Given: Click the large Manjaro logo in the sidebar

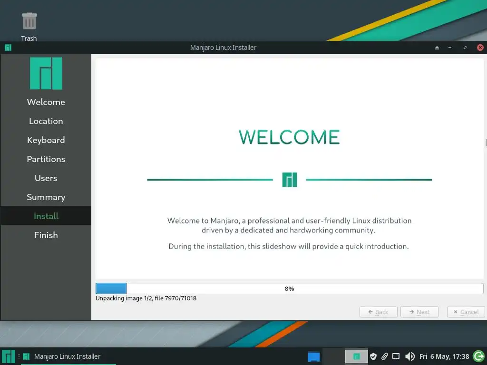Looking at the screenshot, I should click(x=46, y=73).
